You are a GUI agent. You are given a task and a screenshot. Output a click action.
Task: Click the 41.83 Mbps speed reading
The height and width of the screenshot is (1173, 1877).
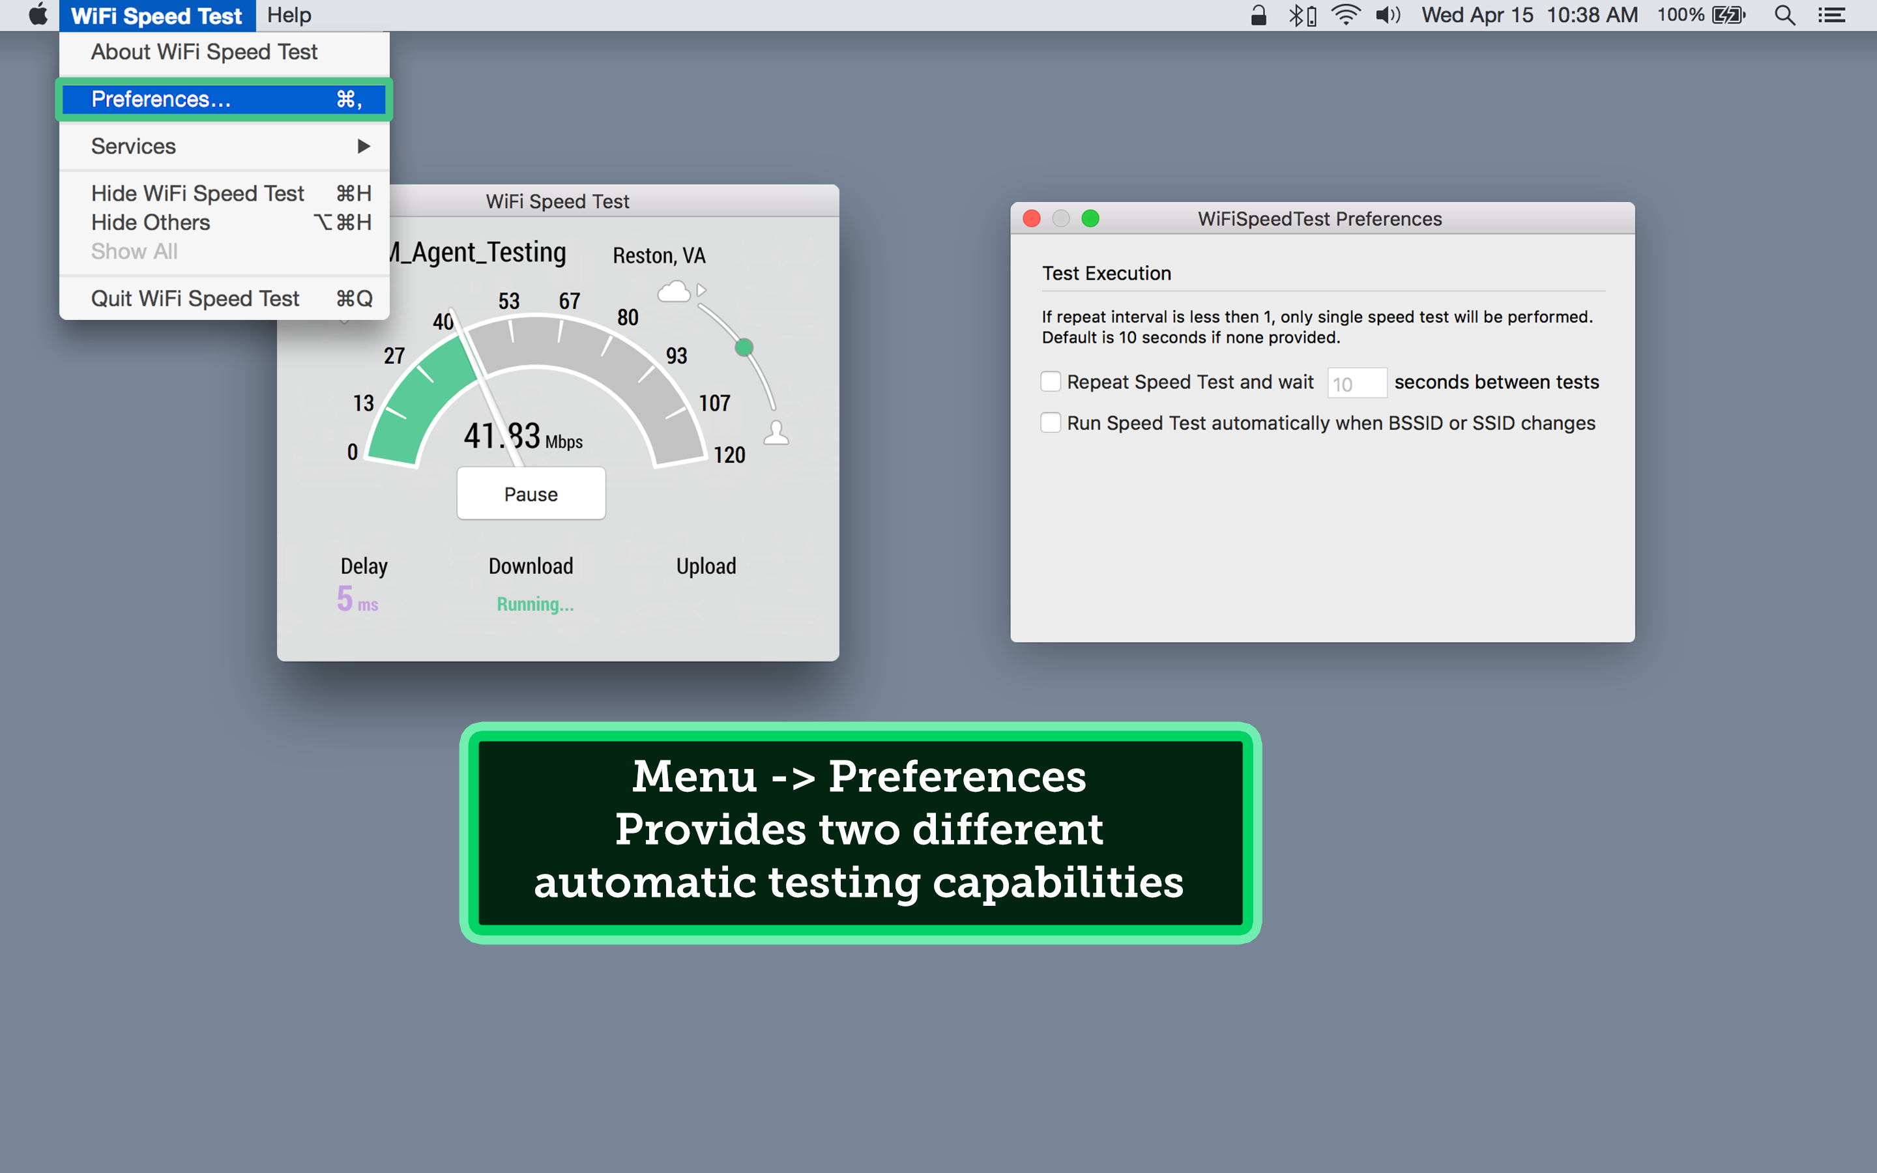point(523,436)
